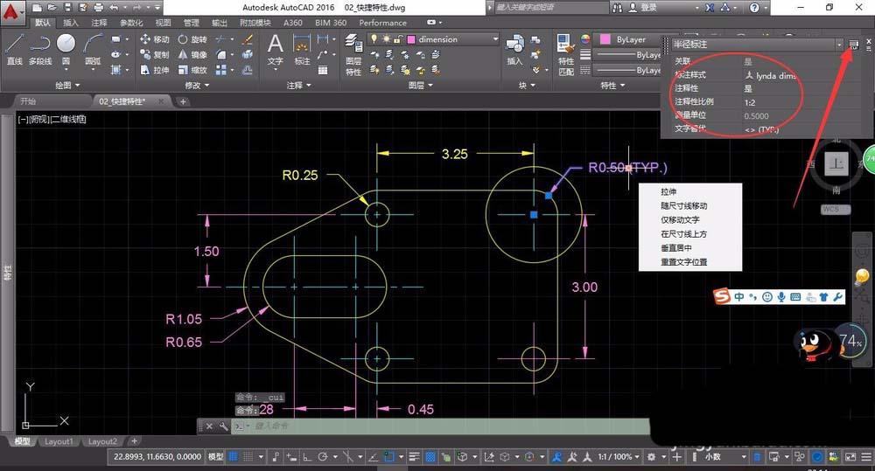This screenshot has height=471, width=875.
Task: Click the quick properties customize icon
Action: 854,44
